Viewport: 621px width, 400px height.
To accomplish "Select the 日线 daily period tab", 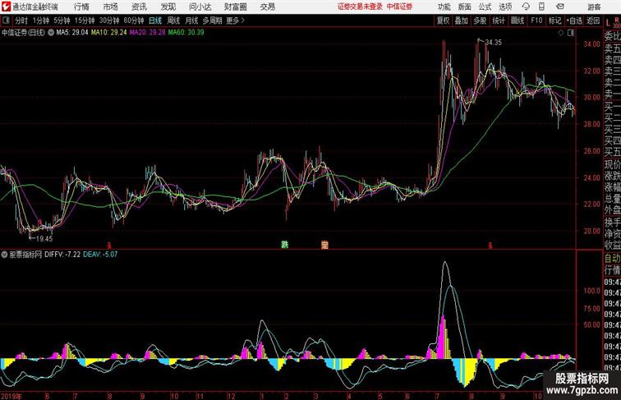I will click(x=155, y=21).
